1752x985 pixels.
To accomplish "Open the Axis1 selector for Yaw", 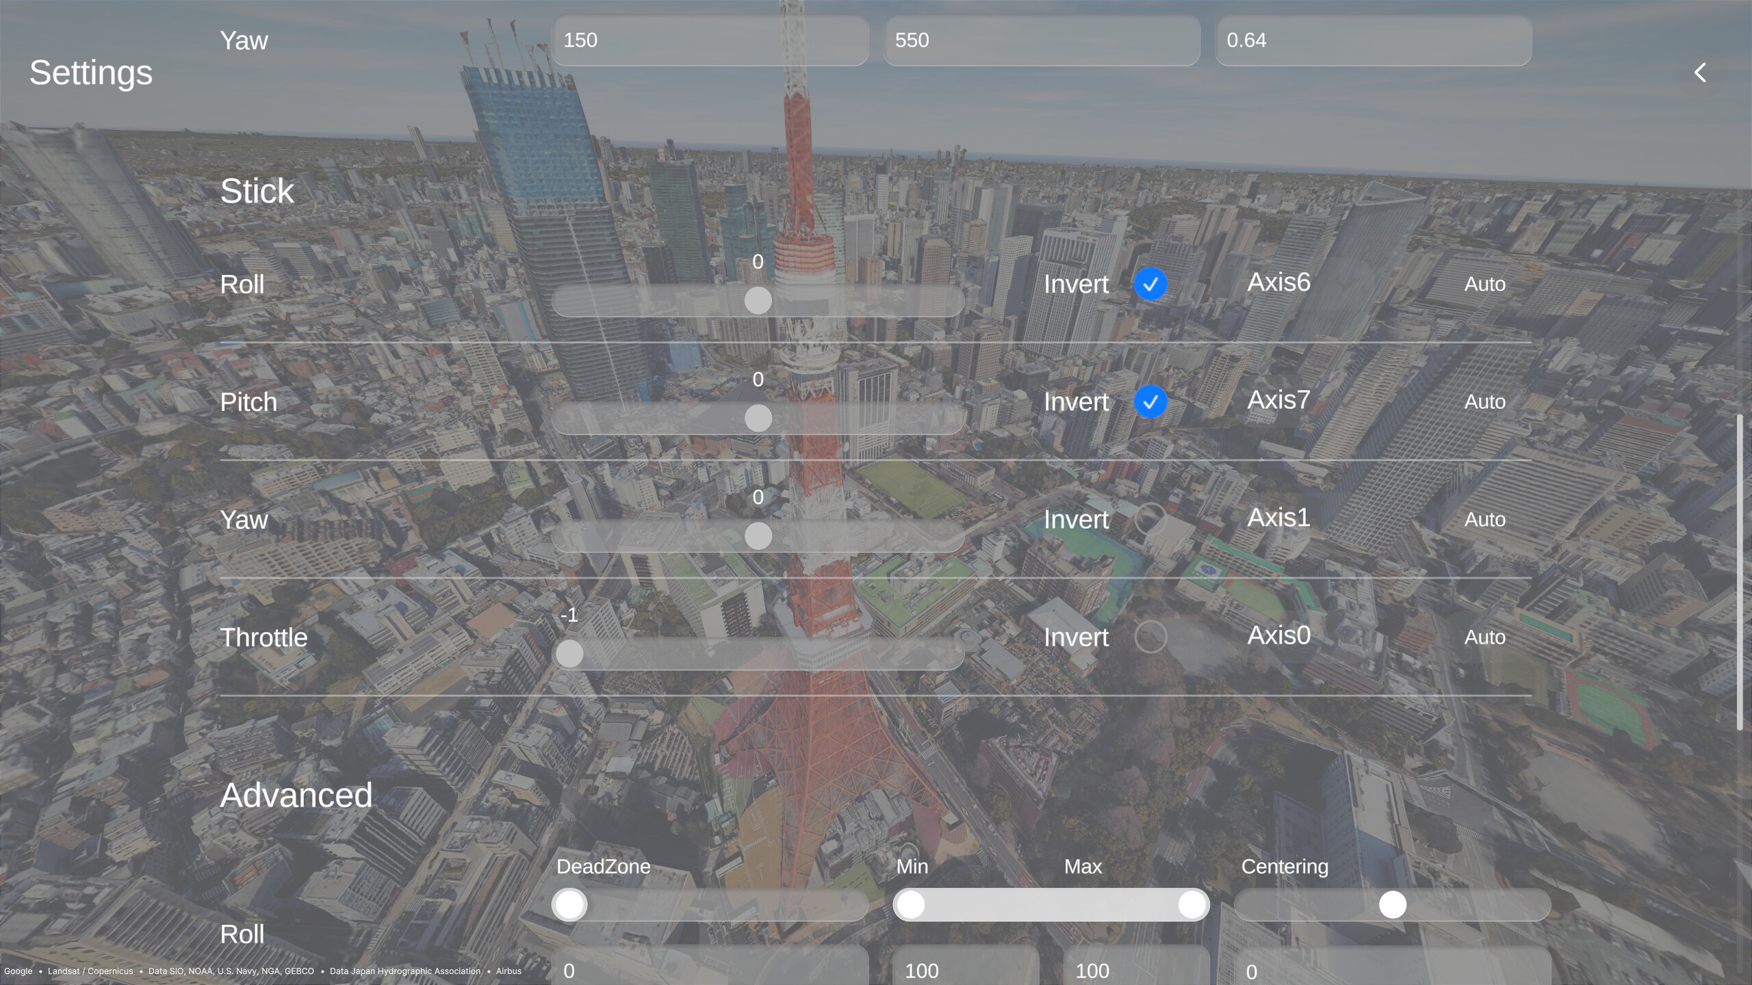I will [x=1277, y=518].
